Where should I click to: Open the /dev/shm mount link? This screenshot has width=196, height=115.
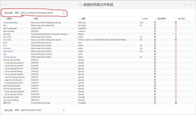click(7, 37)
